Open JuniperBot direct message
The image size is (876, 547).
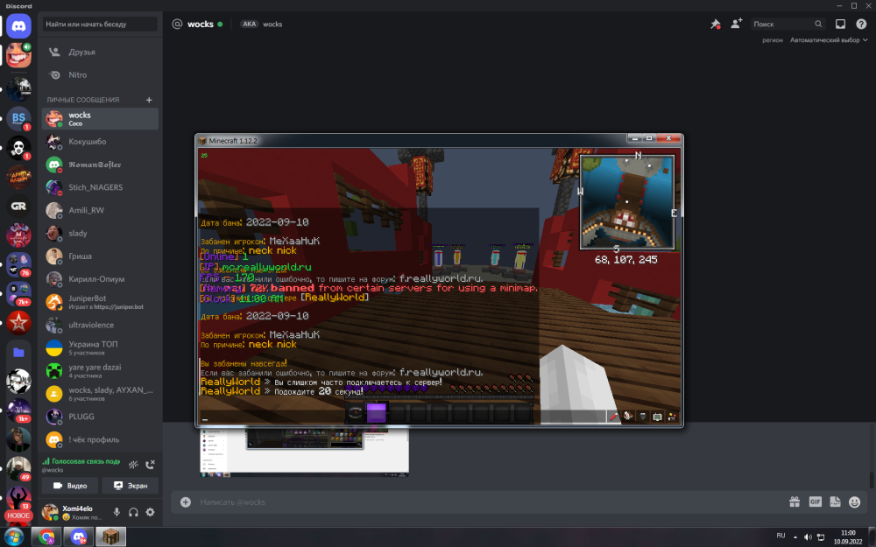point(100,301)
